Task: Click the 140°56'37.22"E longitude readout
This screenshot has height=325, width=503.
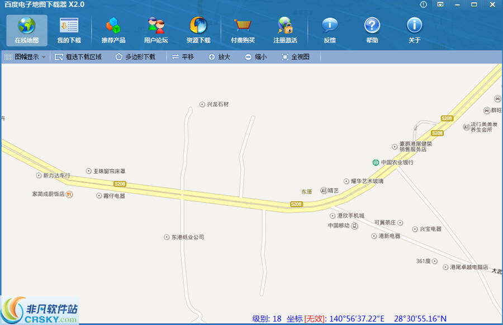Action: point(357,319)
